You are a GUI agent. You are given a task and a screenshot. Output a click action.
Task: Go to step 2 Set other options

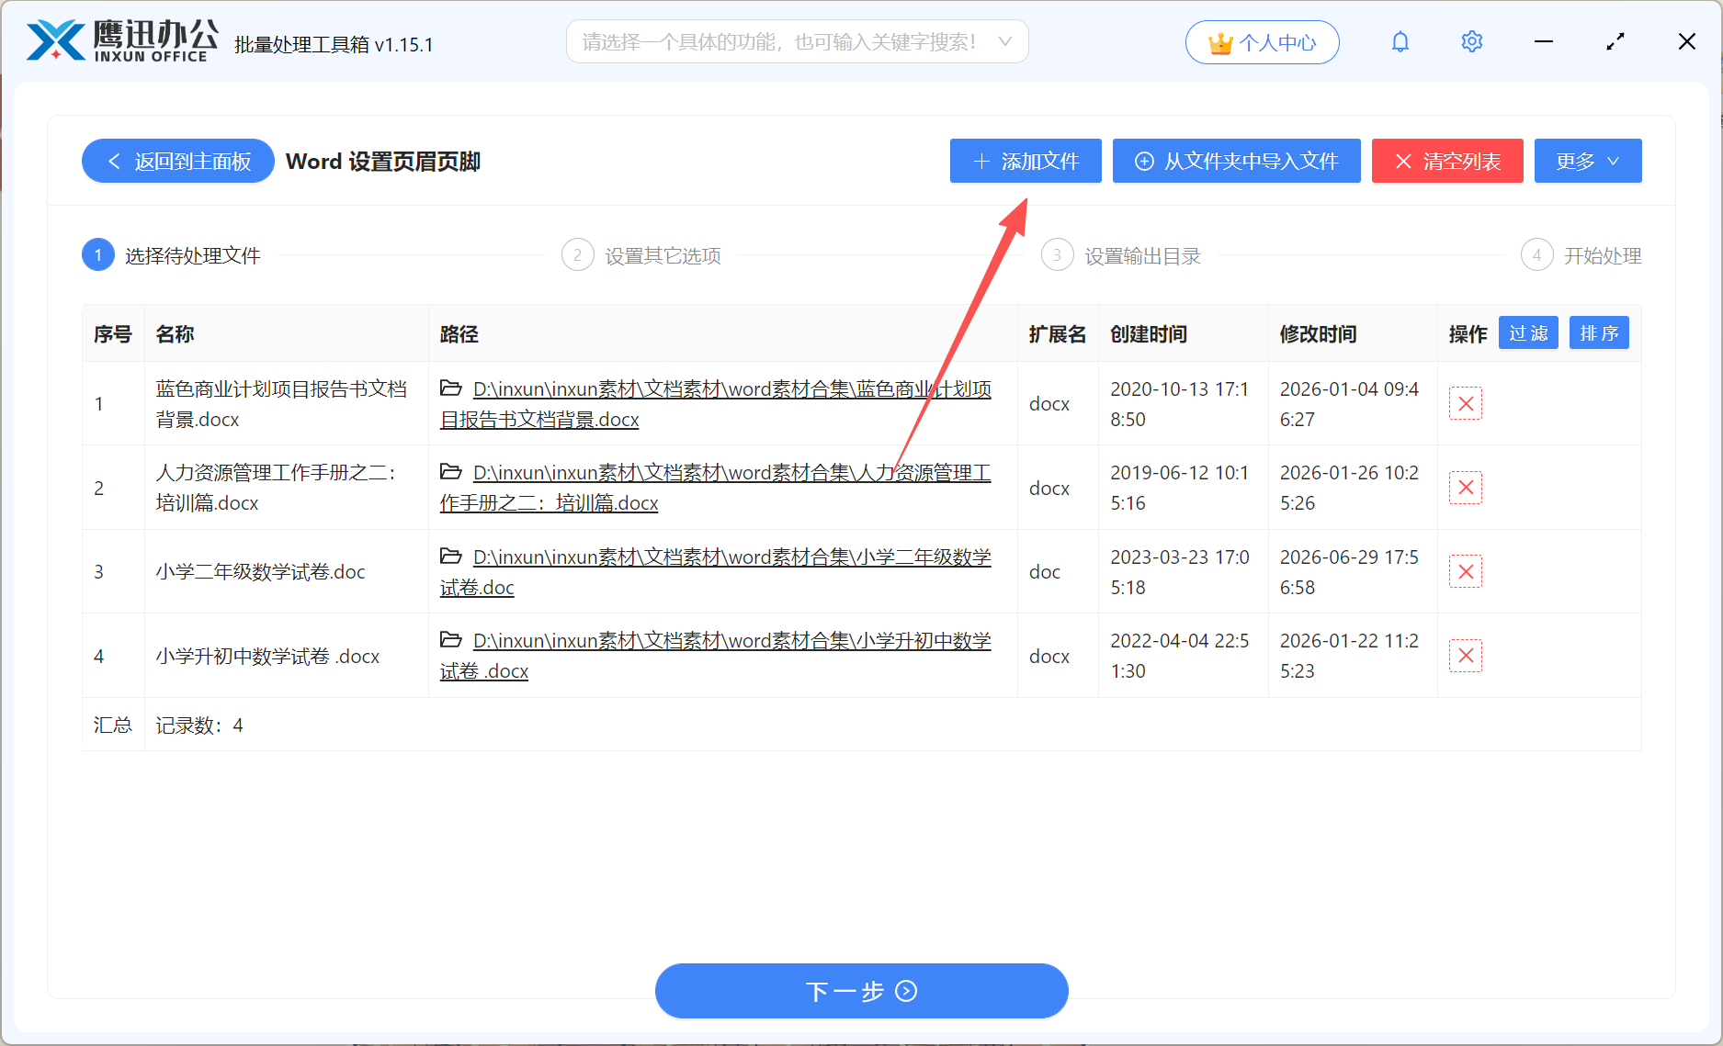[x=641, y=255]
